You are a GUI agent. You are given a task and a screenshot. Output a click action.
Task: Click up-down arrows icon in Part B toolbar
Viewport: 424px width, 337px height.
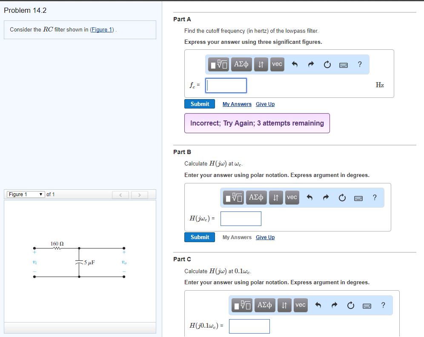click(x=276, y=197)
